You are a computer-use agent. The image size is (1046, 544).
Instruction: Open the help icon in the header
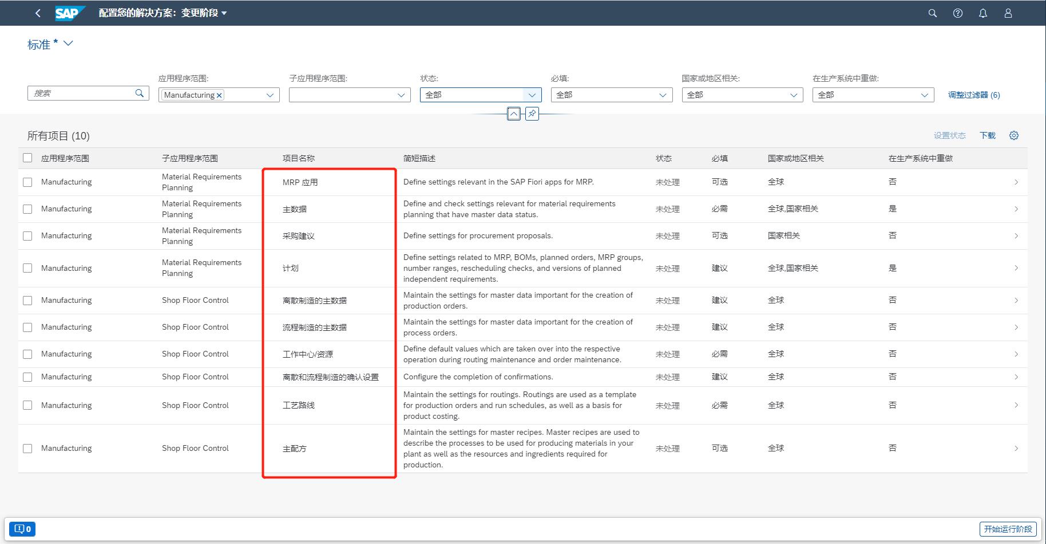957,13
